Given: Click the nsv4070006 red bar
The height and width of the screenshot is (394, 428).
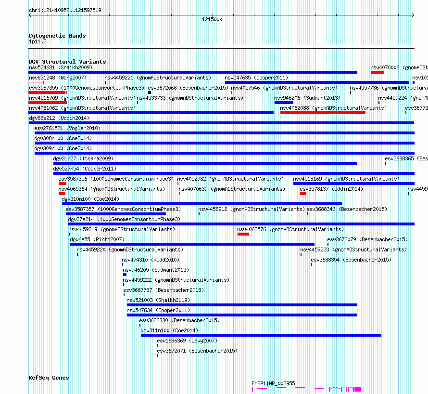Looking at the screenshot, I should pos(377,72).
